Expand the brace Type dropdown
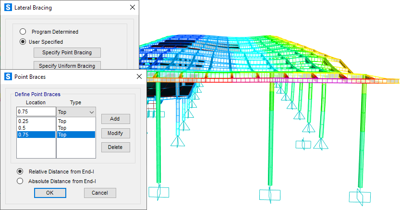Screen dimensions: 400x210 click(92, 112)
